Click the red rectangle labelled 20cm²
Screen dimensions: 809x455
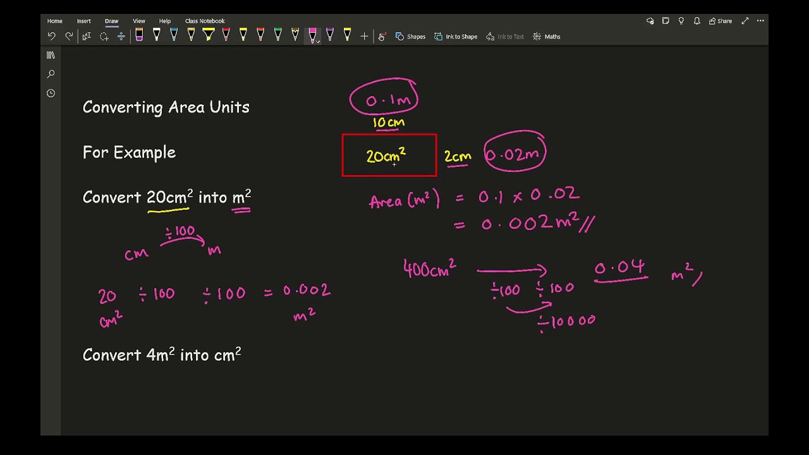389,155
